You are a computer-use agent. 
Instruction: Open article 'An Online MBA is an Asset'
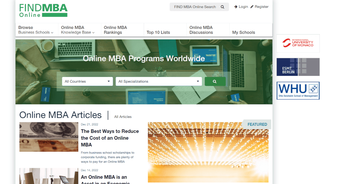(105, 180)
